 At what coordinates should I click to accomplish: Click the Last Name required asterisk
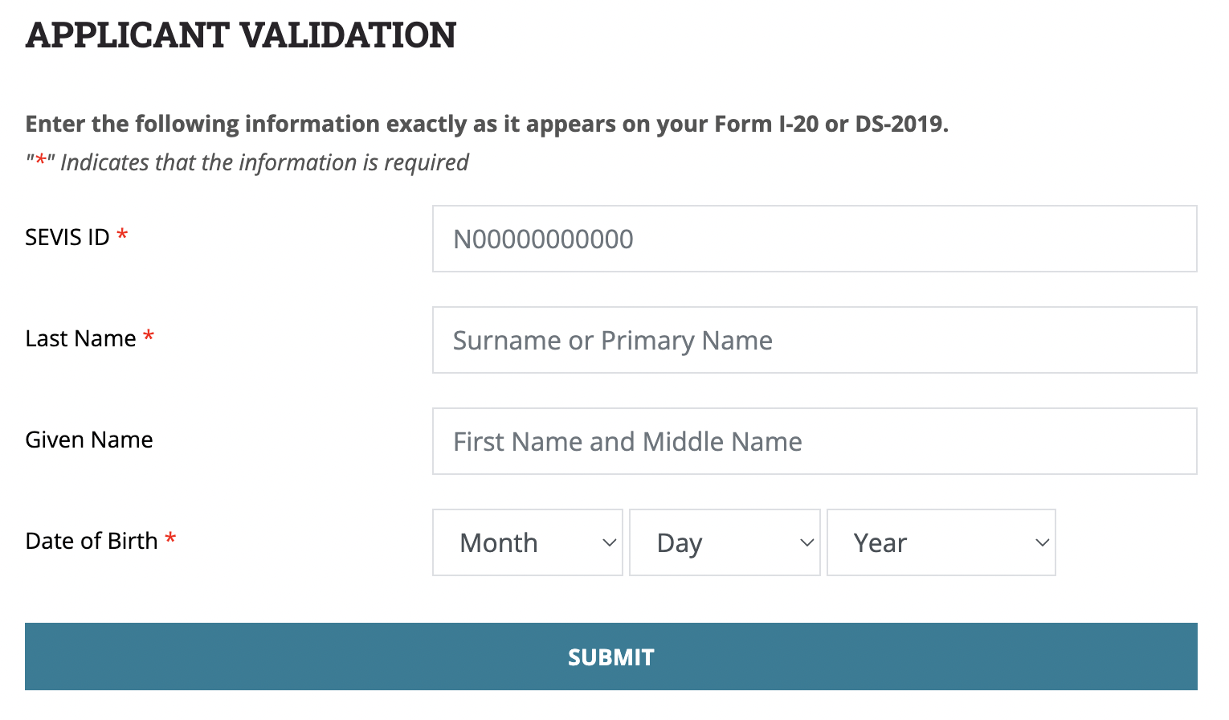(149, 337)
